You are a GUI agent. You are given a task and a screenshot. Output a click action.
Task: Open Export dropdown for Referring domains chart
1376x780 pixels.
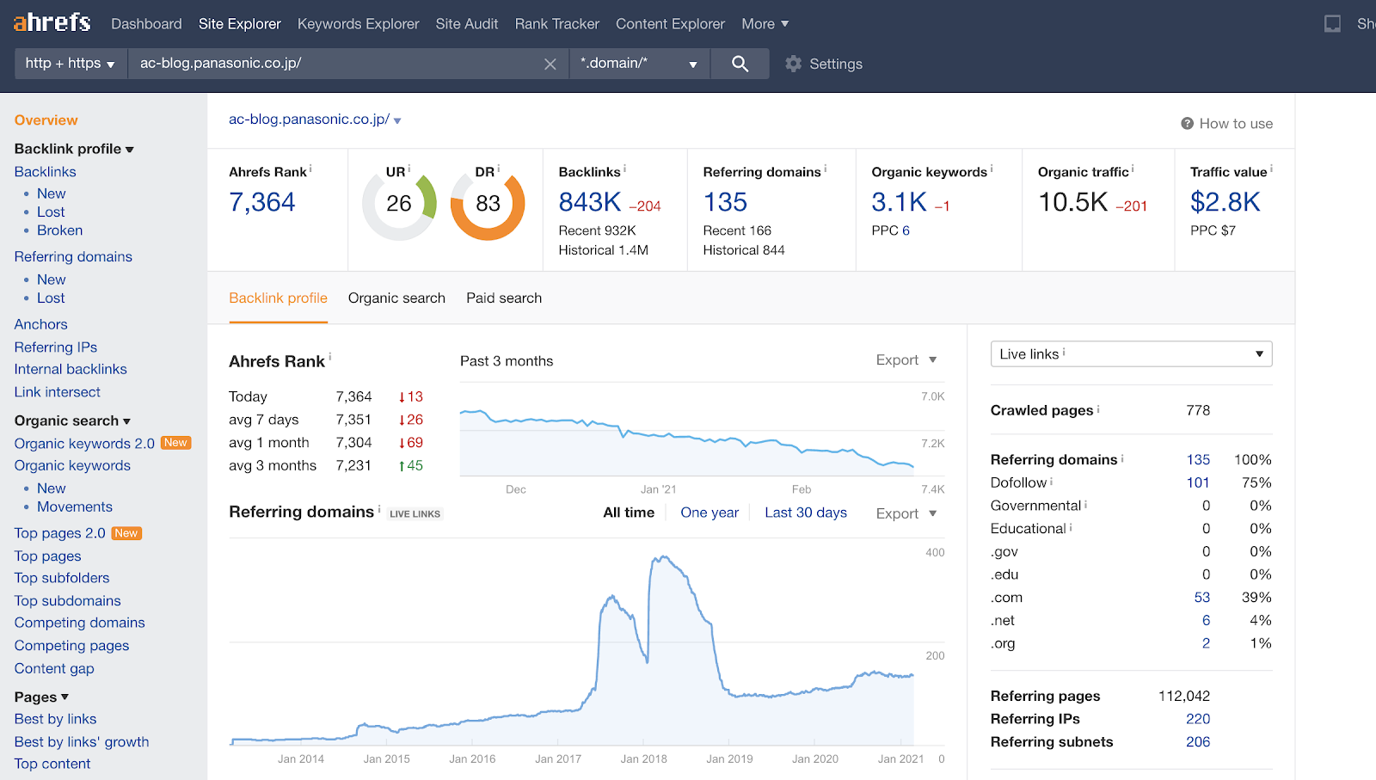coord(906,513)
